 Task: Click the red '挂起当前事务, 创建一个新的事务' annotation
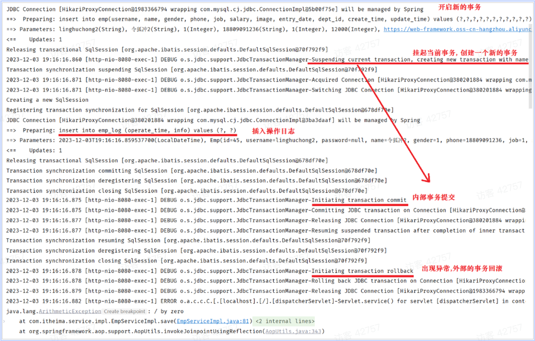click(465, 53)
